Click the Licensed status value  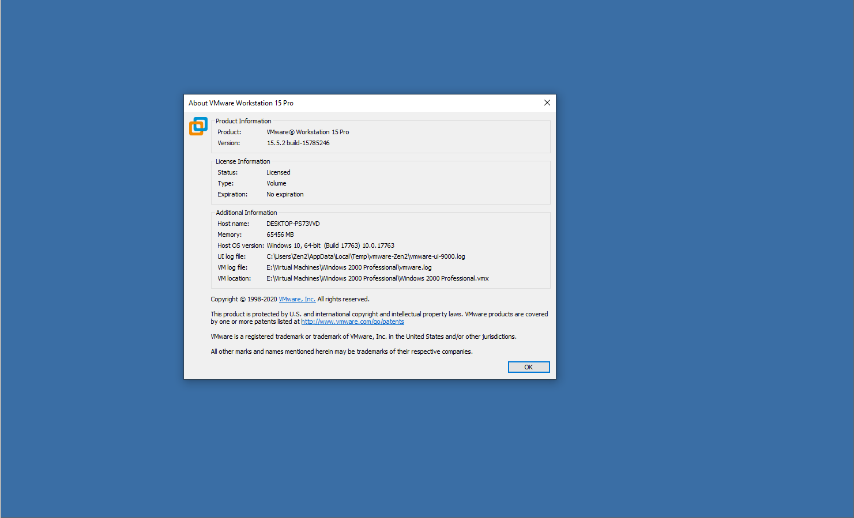click(278, 172)
